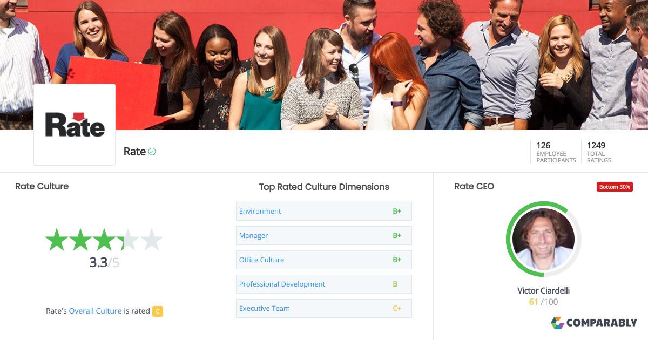Open the Manager culture dimension
The height and width of the screenshot is (340, 648).
[253, 235]
